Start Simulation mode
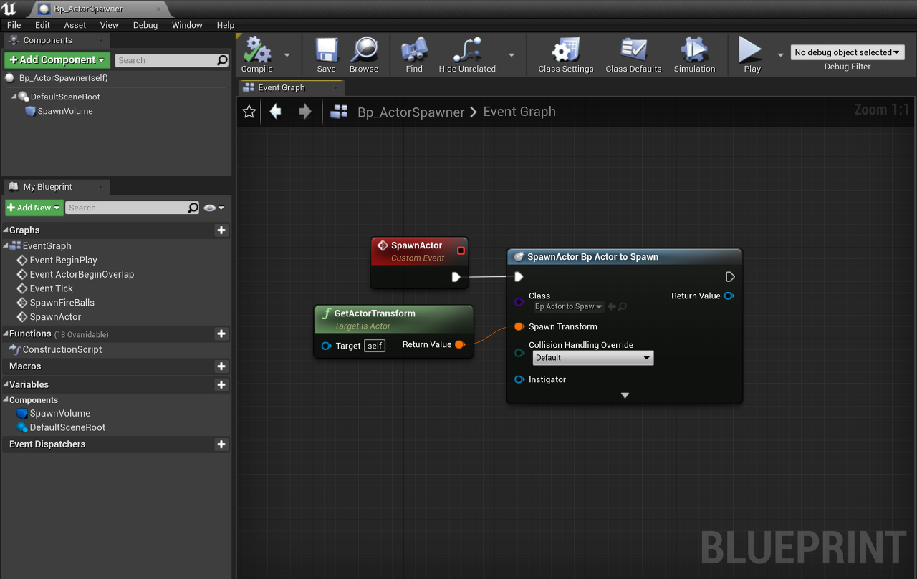 pos(694,55)
